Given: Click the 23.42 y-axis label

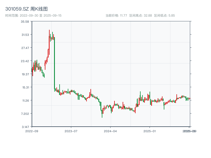Looking at the screenshot, I should tap(25, 61).
